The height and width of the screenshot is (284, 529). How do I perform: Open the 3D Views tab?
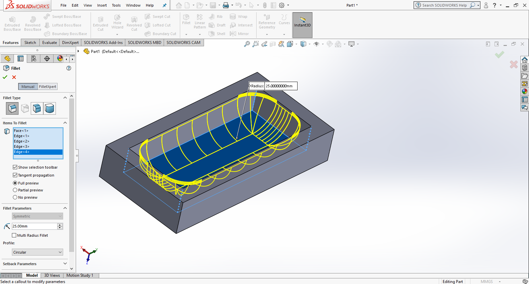click(52, 275)
